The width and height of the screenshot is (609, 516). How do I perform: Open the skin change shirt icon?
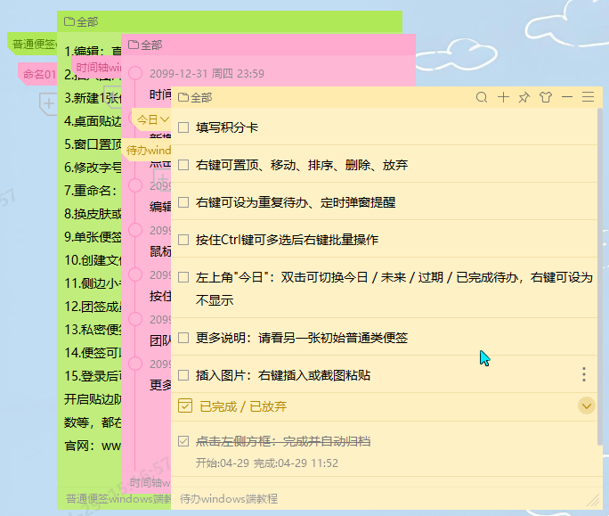pos(546,97)
